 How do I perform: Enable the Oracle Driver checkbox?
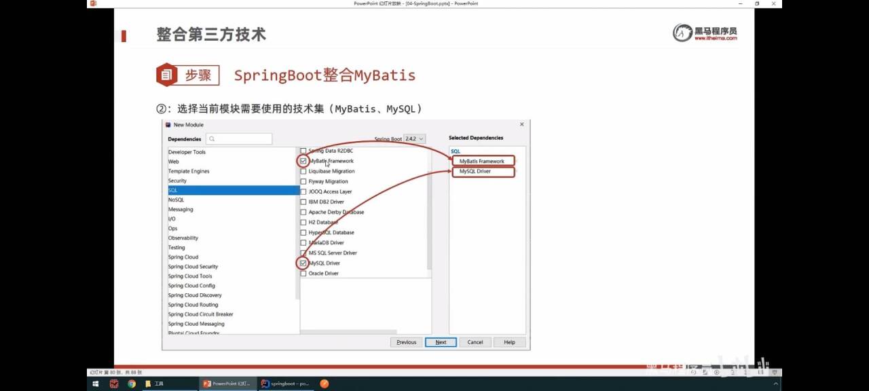coord(303,273)
